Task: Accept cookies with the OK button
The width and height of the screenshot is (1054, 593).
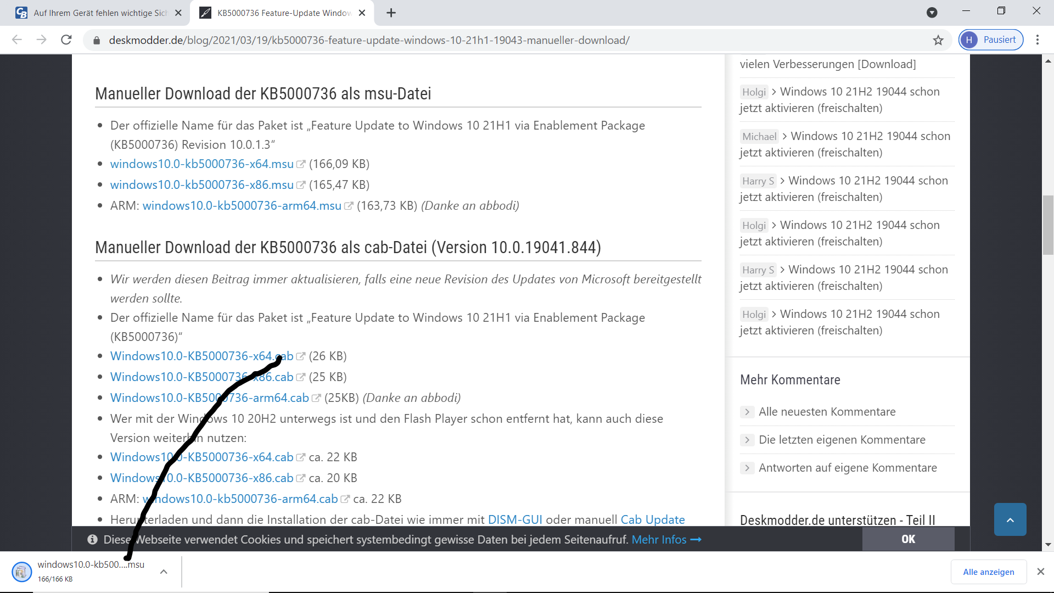Action: [908, 539]
